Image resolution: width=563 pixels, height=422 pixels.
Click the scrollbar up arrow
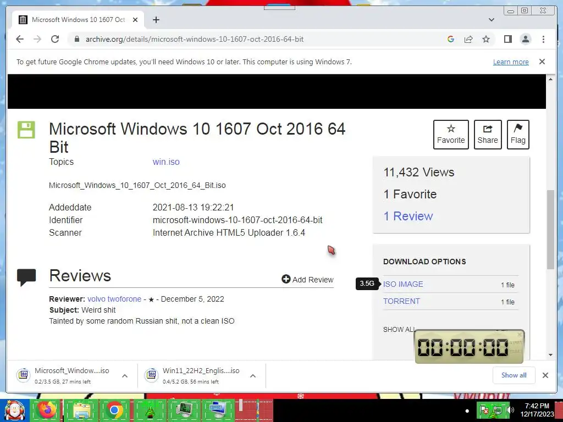[550, 79]
